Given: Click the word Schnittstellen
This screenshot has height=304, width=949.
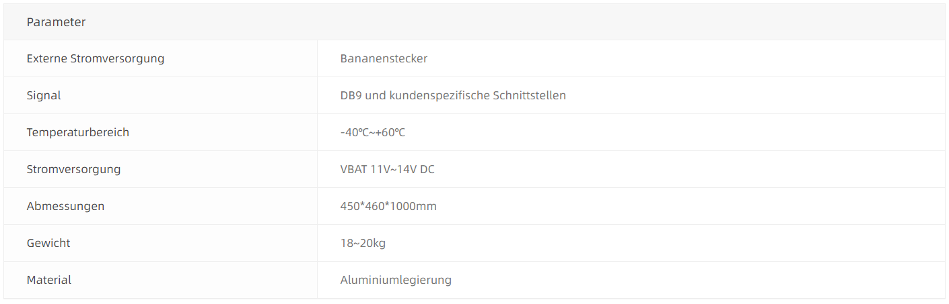Looking at the screenshot, I should point(531,95).
